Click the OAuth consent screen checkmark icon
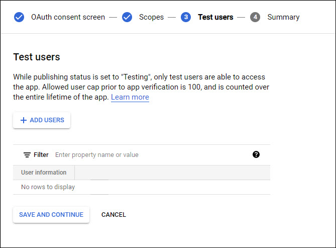 (19, 17)
